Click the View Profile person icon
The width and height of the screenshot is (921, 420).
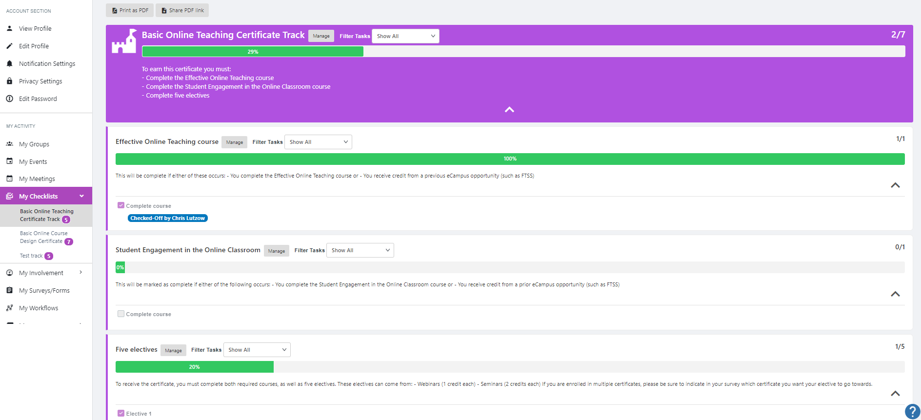[x=9, y=28]
